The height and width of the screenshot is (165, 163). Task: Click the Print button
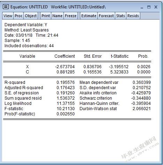(x=46, y=16)
